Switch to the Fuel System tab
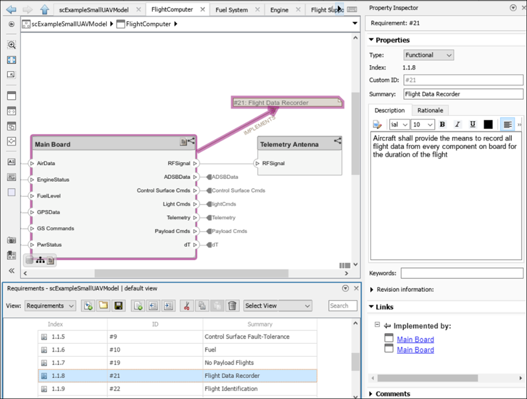Screen dimensions: 527x399 (233, 10)
